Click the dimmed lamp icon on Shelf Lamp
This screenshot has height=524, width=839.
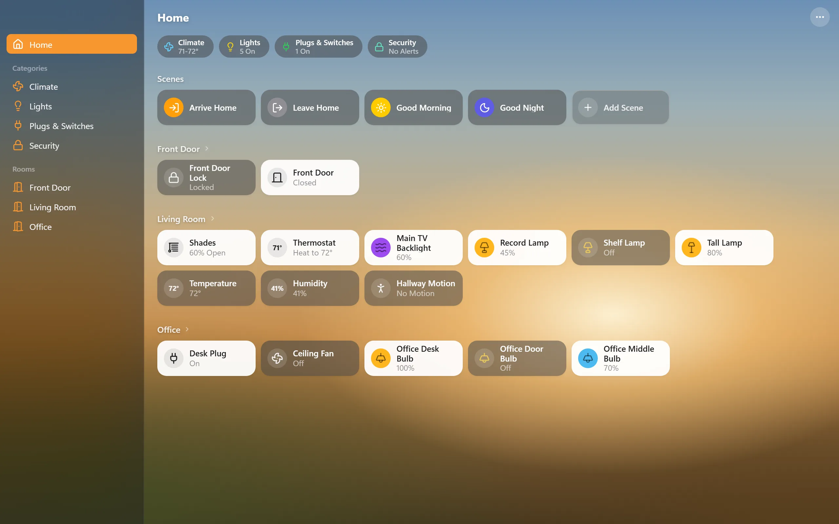[588, 248]
